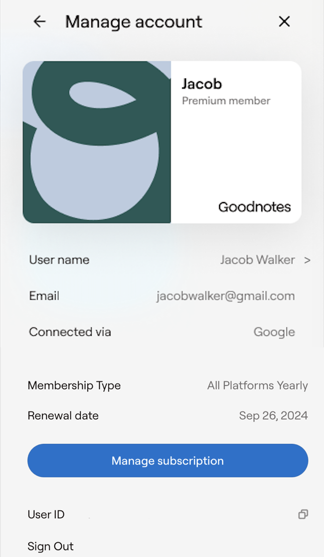
Task: Select the Email row label
Action: [x=44, y=296]
